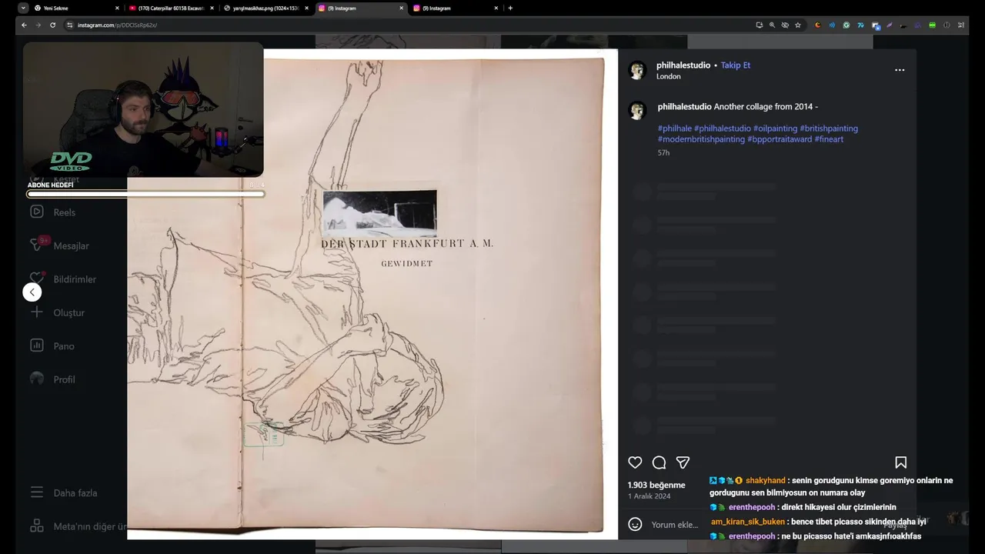Open the #modernbritishpainting hashtag

pos(701,139)
